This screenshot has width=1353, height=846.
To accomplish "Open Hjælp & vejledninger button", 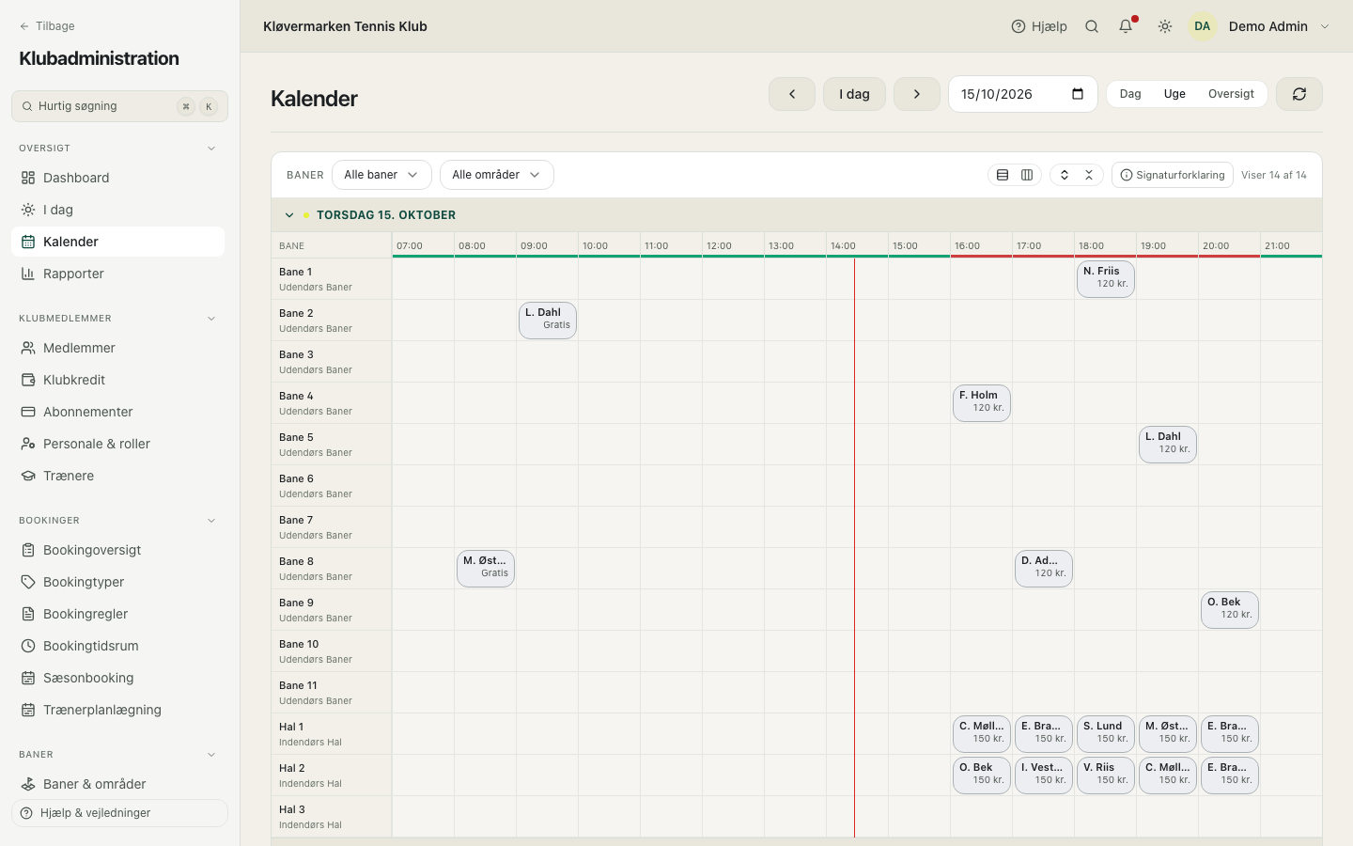I will click(x=119, y=813).
